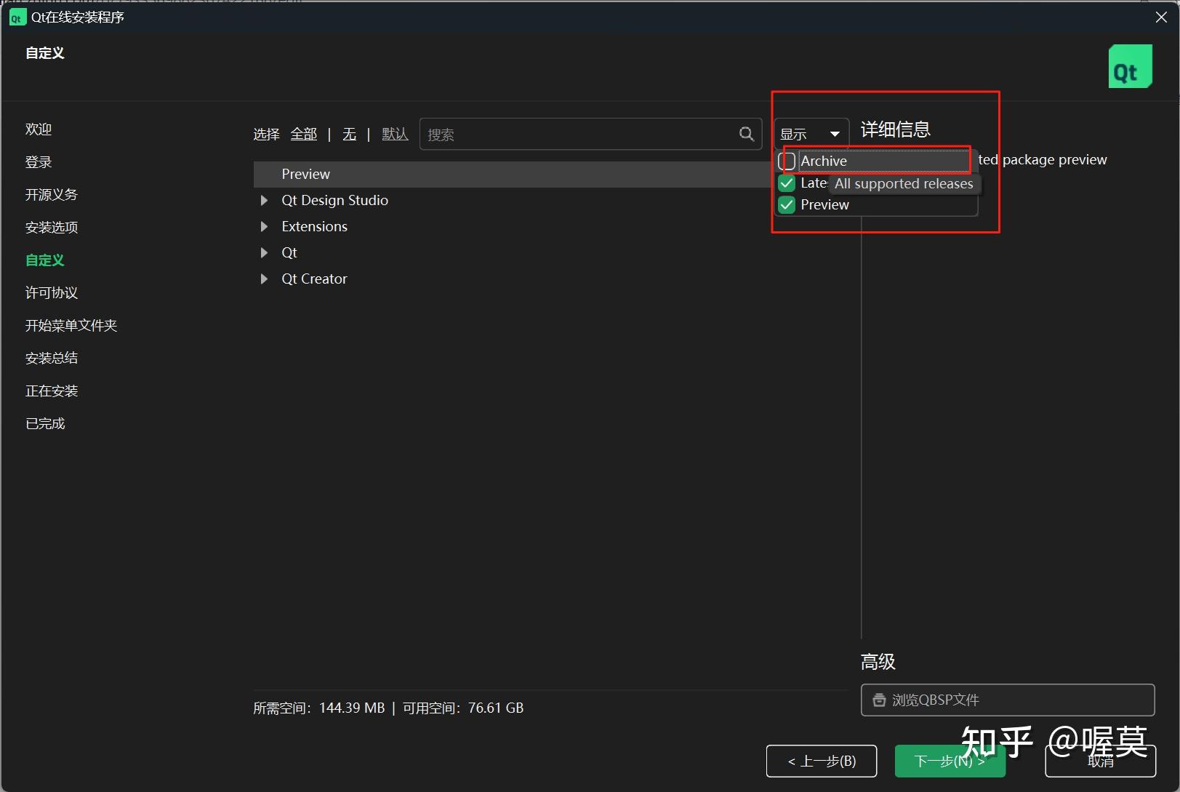Click the search magnifier icon
This screenshot has width=1180, height=792.
tap(746, 134)
